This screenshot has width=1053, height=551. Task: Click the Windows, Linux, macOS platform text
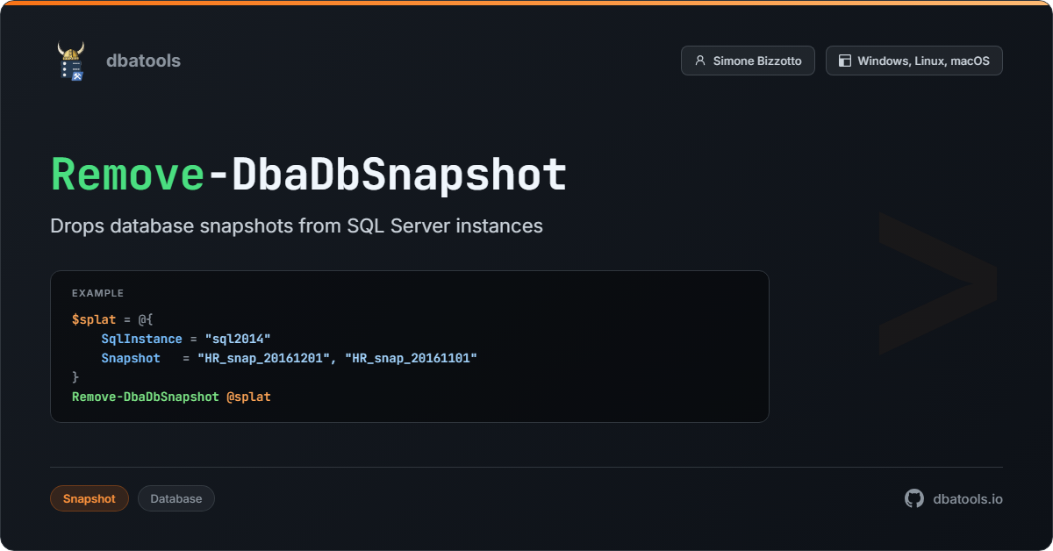point(923,61)
